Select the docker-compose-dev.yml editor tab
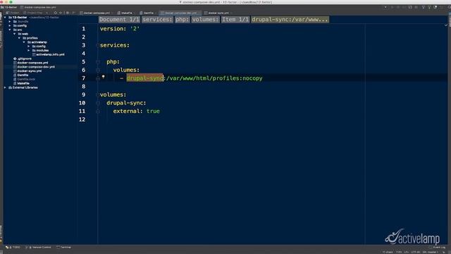 pyautogui.click(x=180, y=13)
